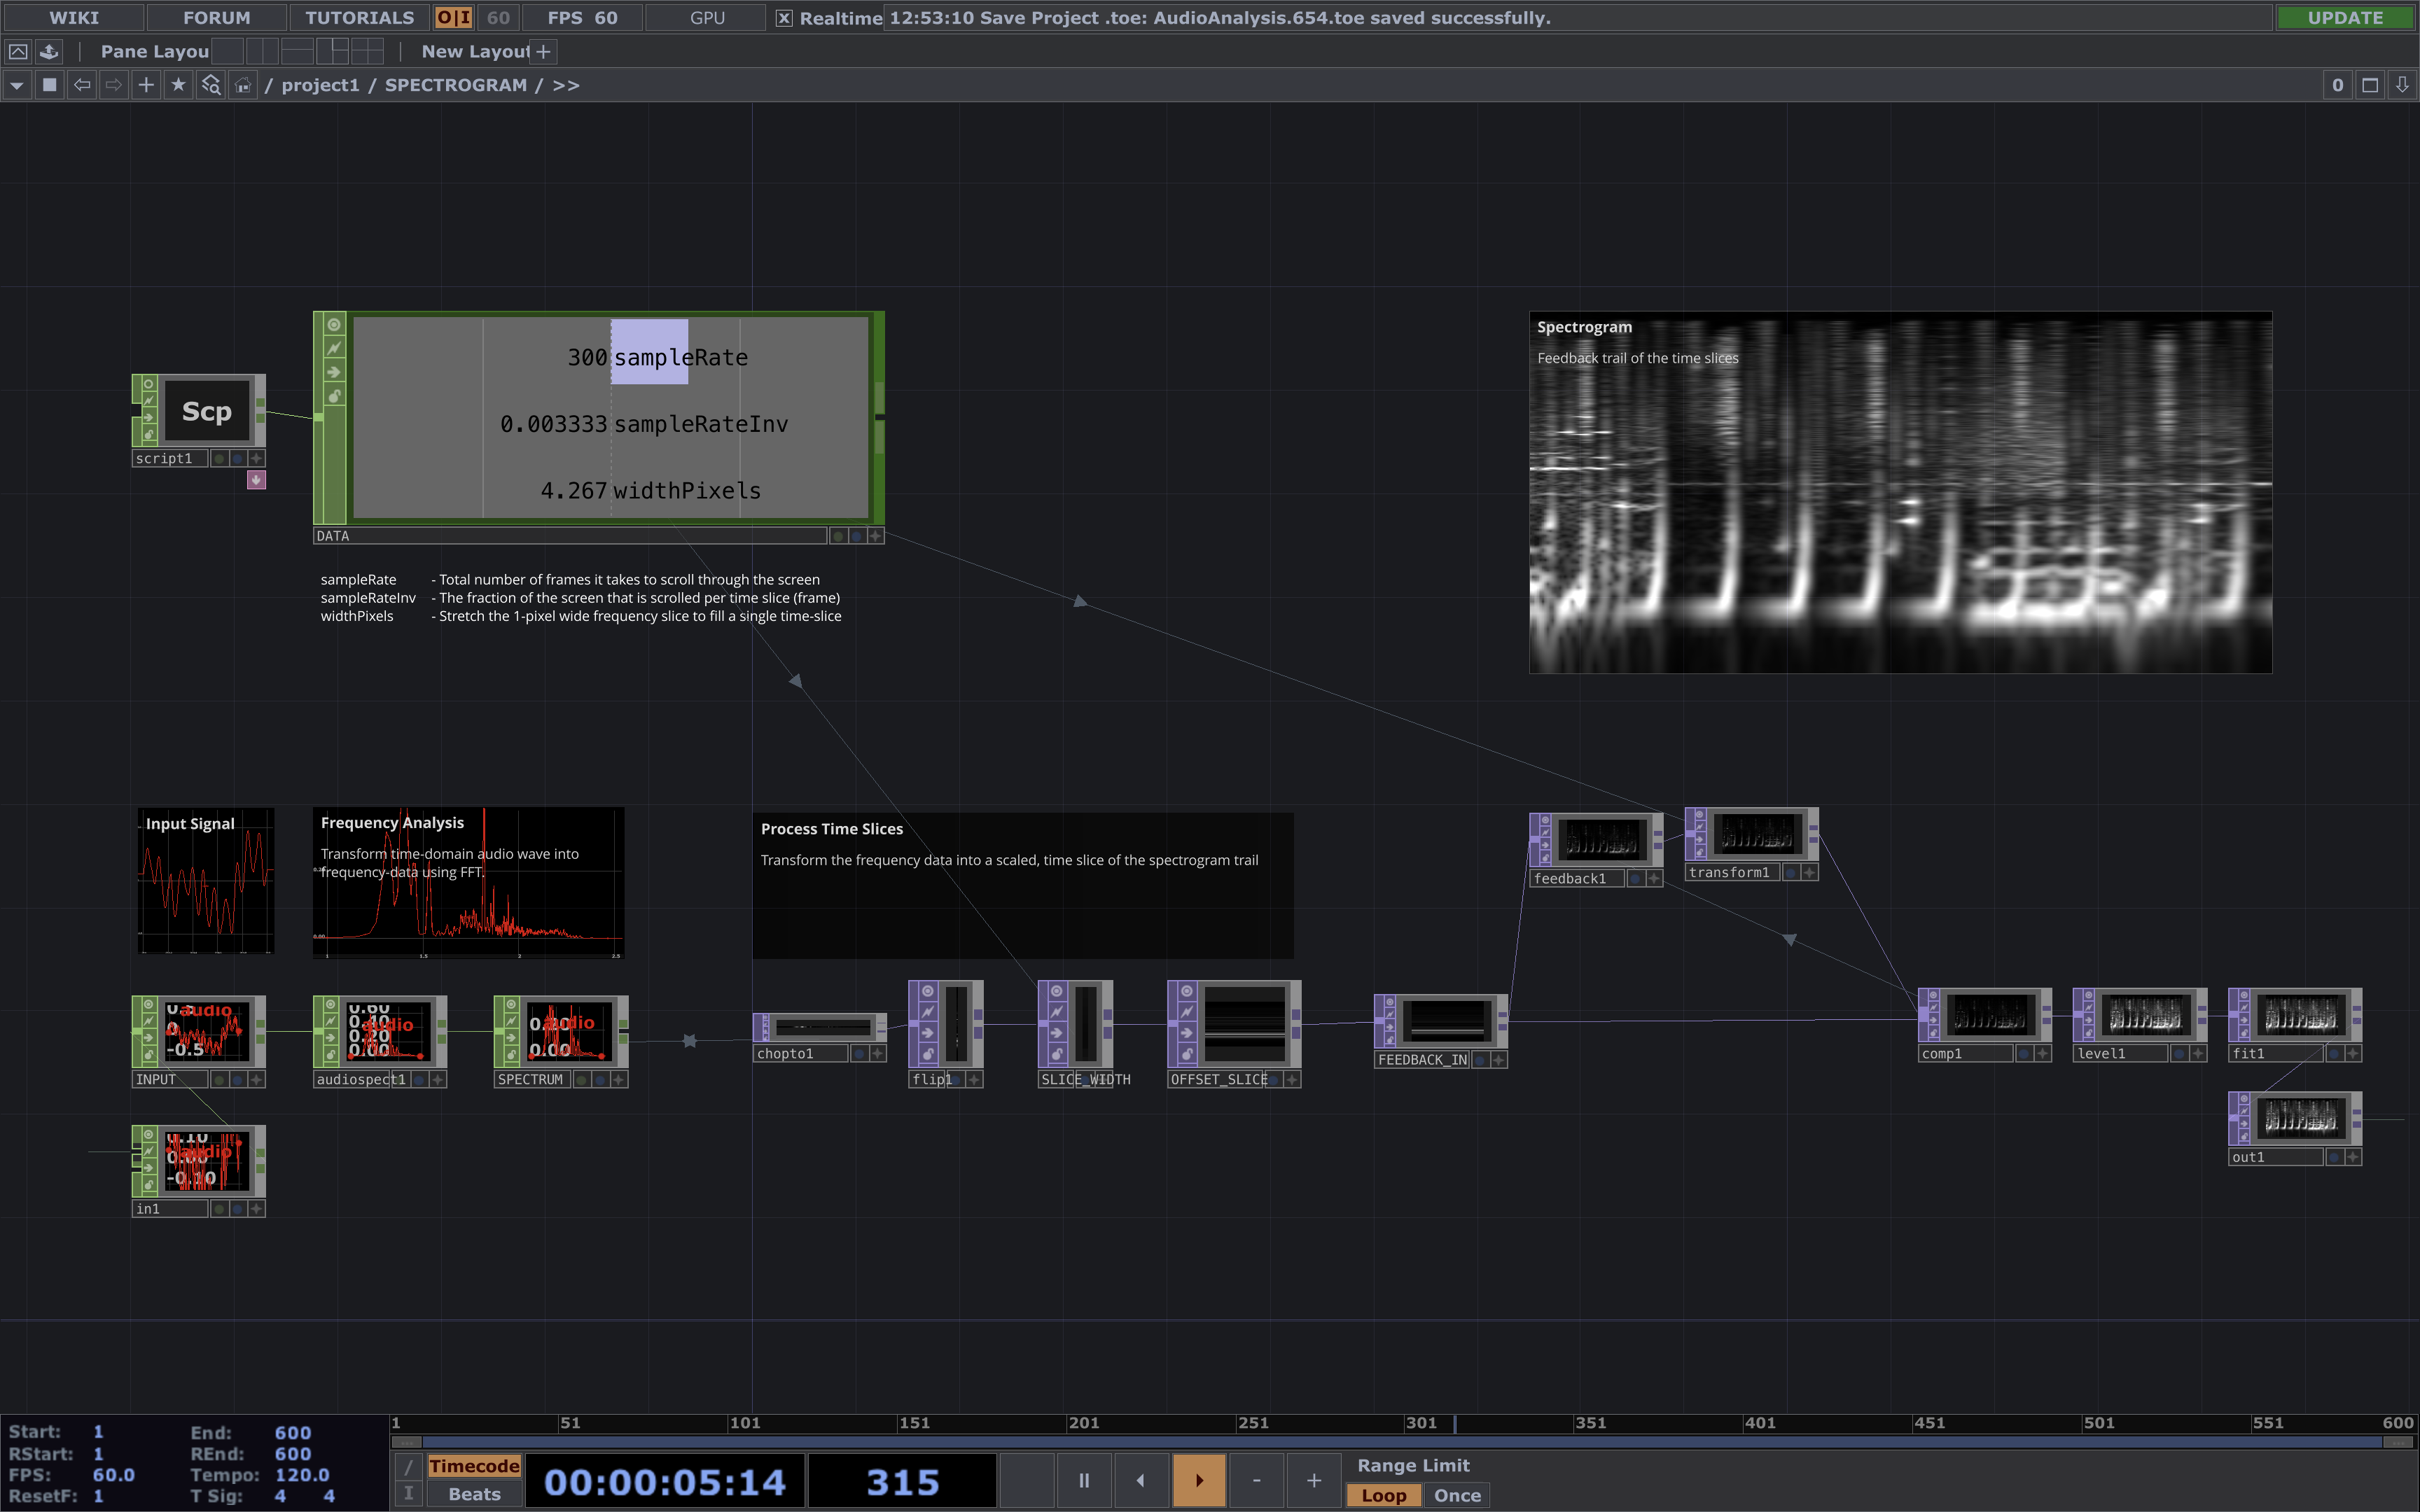The image size is (2420, 1512).
Task: Open the New Layout label
Action: (x=475, y=51)
